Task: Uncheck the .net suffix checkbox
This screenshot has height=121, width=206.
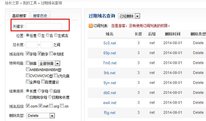Action: (x=40, y=106)
